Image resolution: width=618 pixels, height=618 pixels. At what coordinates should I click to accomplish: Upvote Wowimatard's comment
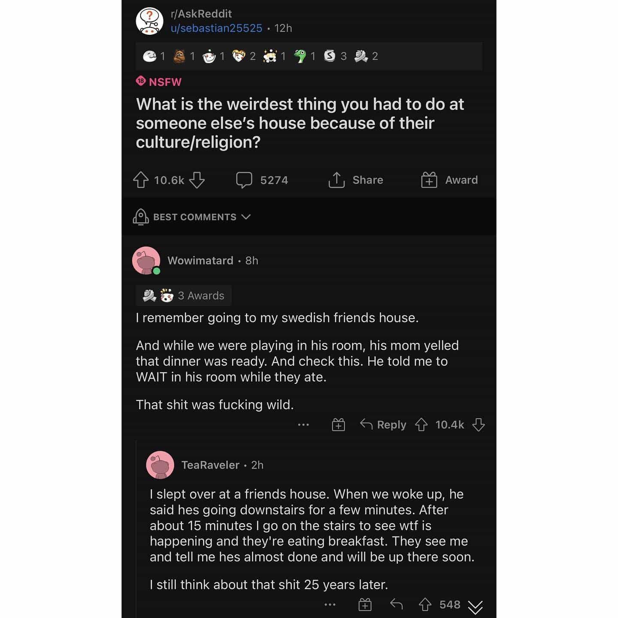421,425
